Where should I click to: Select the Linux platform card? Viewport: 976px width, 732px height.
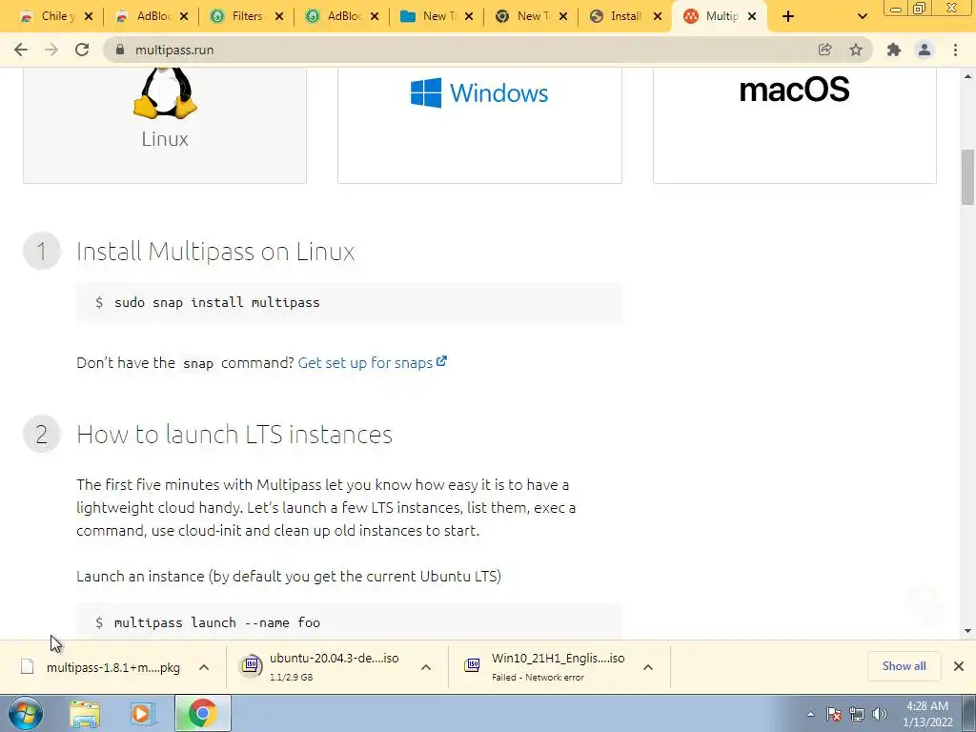click(x=164, y=125)
